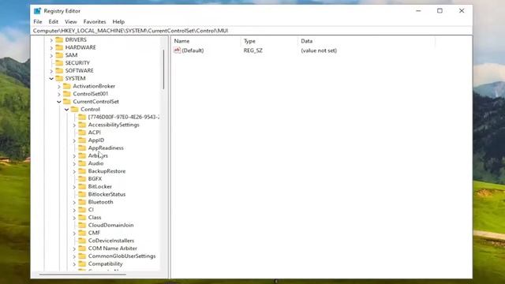Expand the CMF key

(x=74, y=234)
